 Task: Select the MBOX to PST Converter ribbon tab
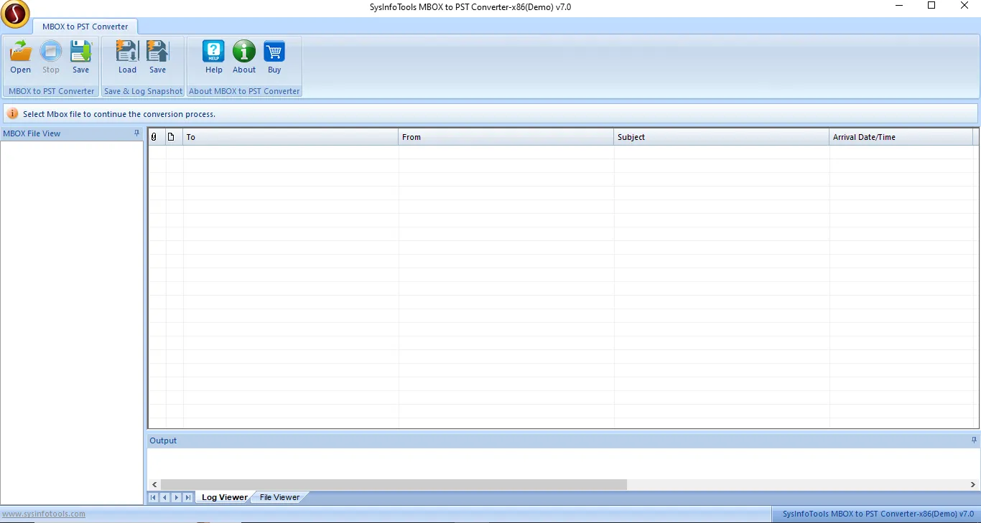pos(85,27)
